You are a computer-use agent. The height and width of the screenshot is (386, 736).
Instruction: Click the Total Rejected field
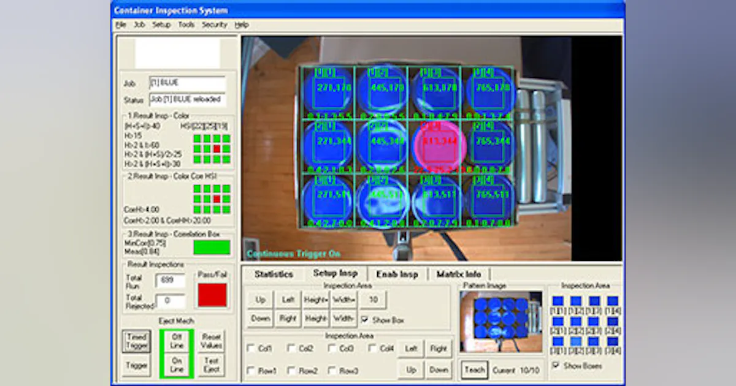pos(171,301)
